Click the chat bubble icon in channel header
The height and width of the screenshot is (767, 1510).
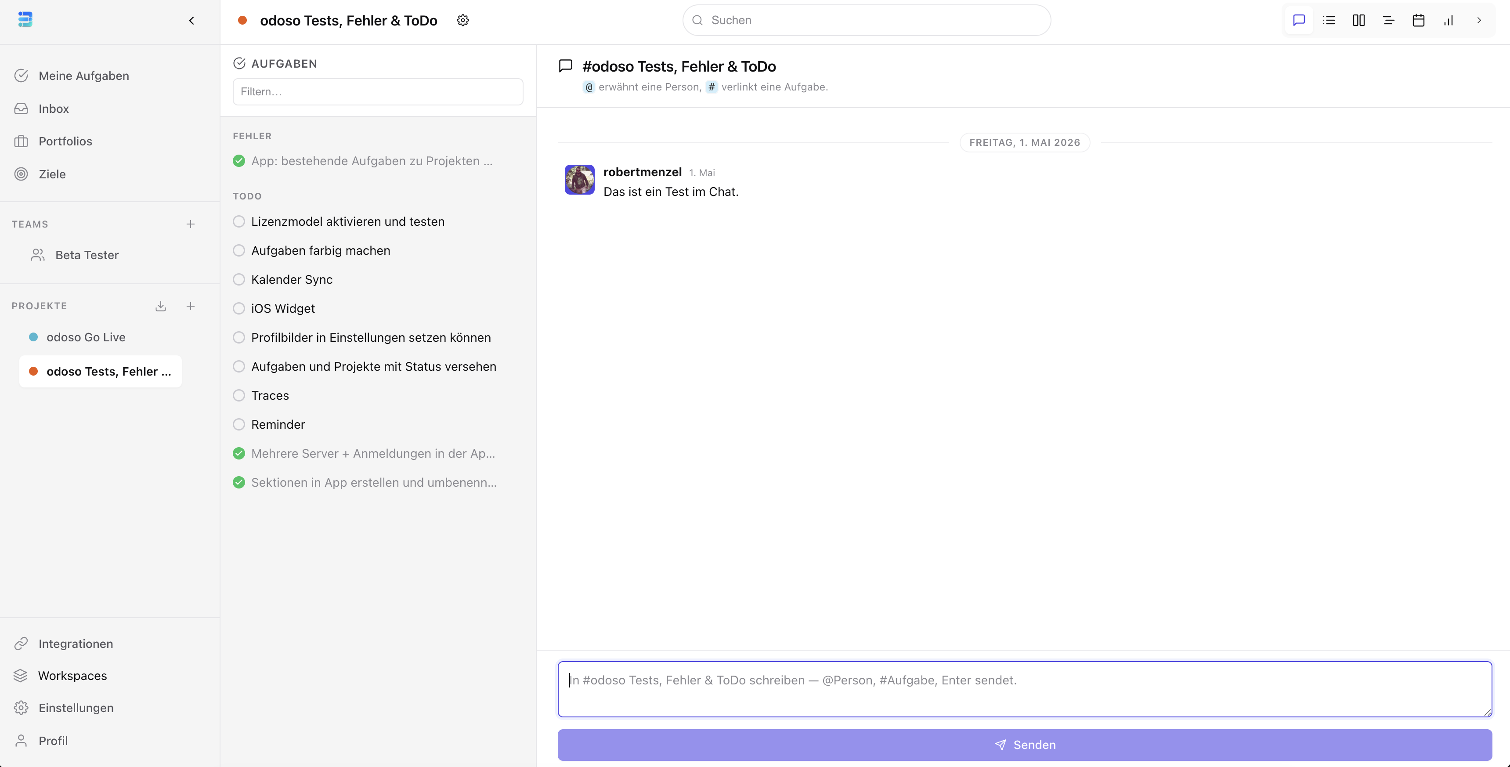(x=566, y=66)
